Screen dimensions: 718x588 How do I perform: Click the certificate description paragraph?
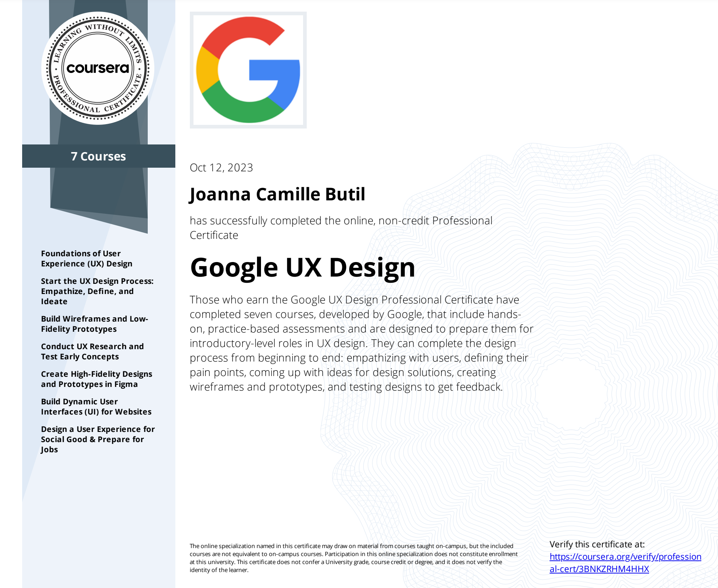(x=361, y=343)
